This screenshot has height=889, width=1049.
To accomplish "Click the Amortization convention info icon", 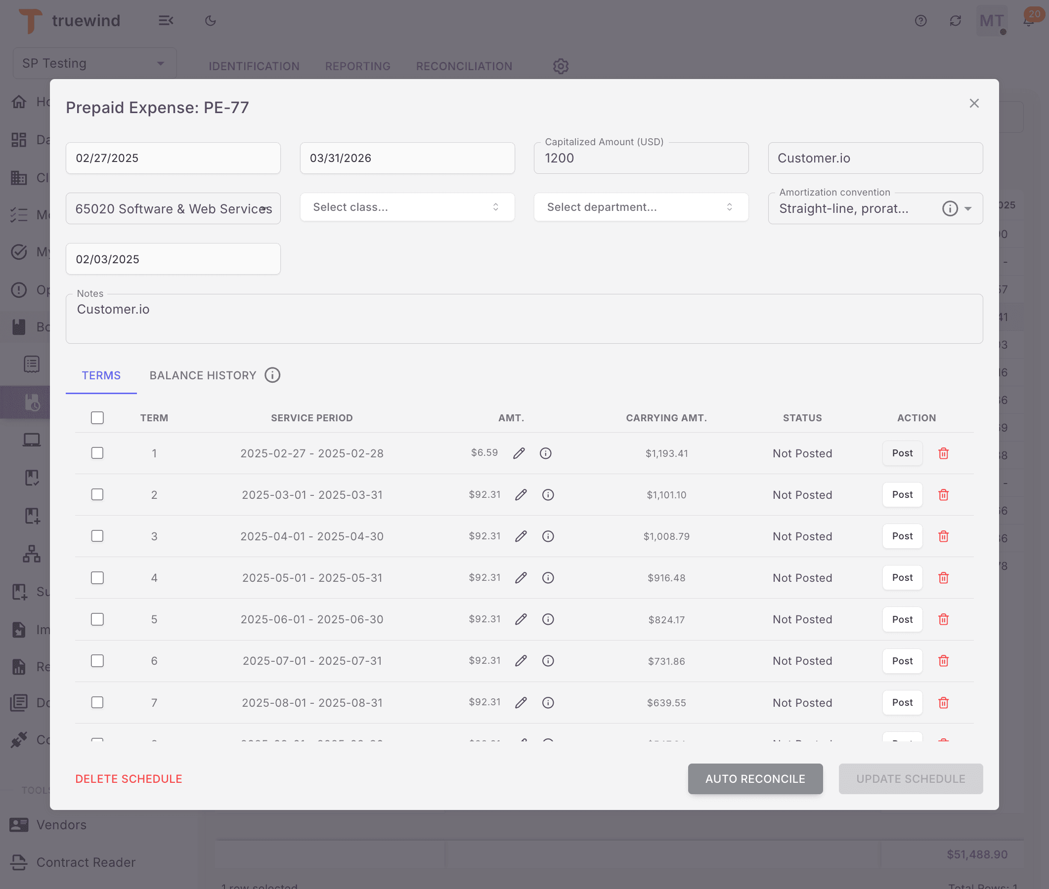I will click(950, 208).
